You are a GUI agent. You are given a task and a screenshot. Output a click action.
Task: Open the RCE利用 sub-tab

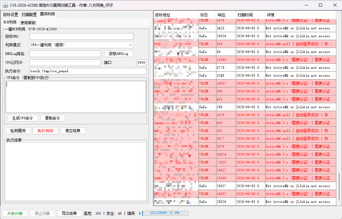10,22
